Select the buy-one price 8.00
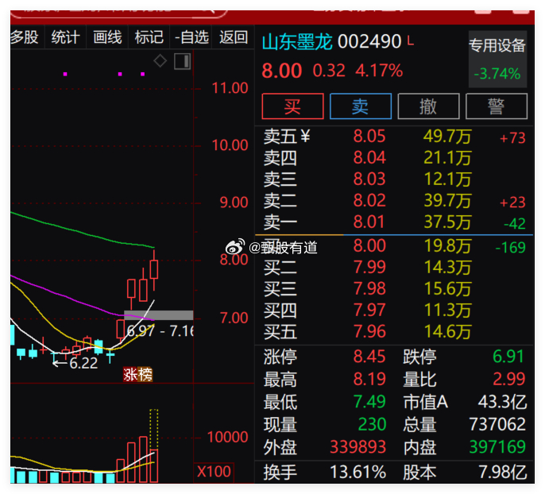Viewport: 545px width, 494px height. [369, 246]
